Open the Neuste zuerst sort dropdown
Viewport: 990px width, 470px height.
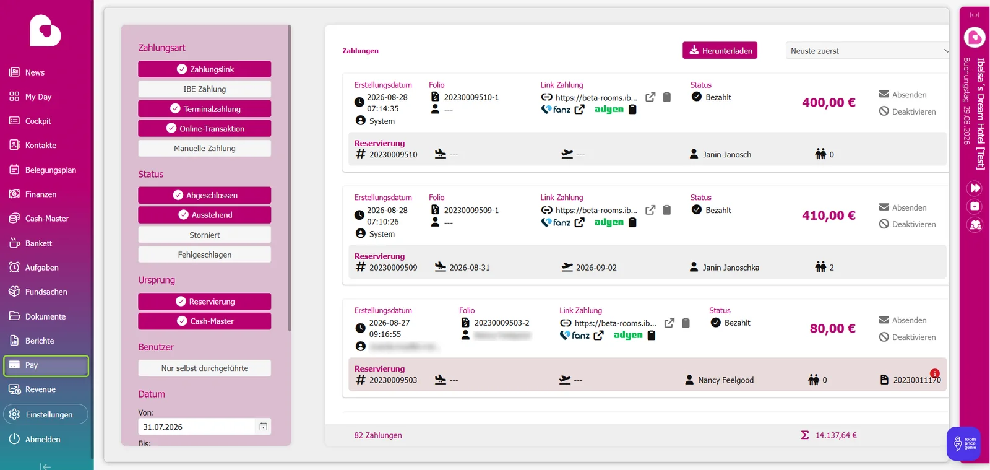click(x=867, y=51)
